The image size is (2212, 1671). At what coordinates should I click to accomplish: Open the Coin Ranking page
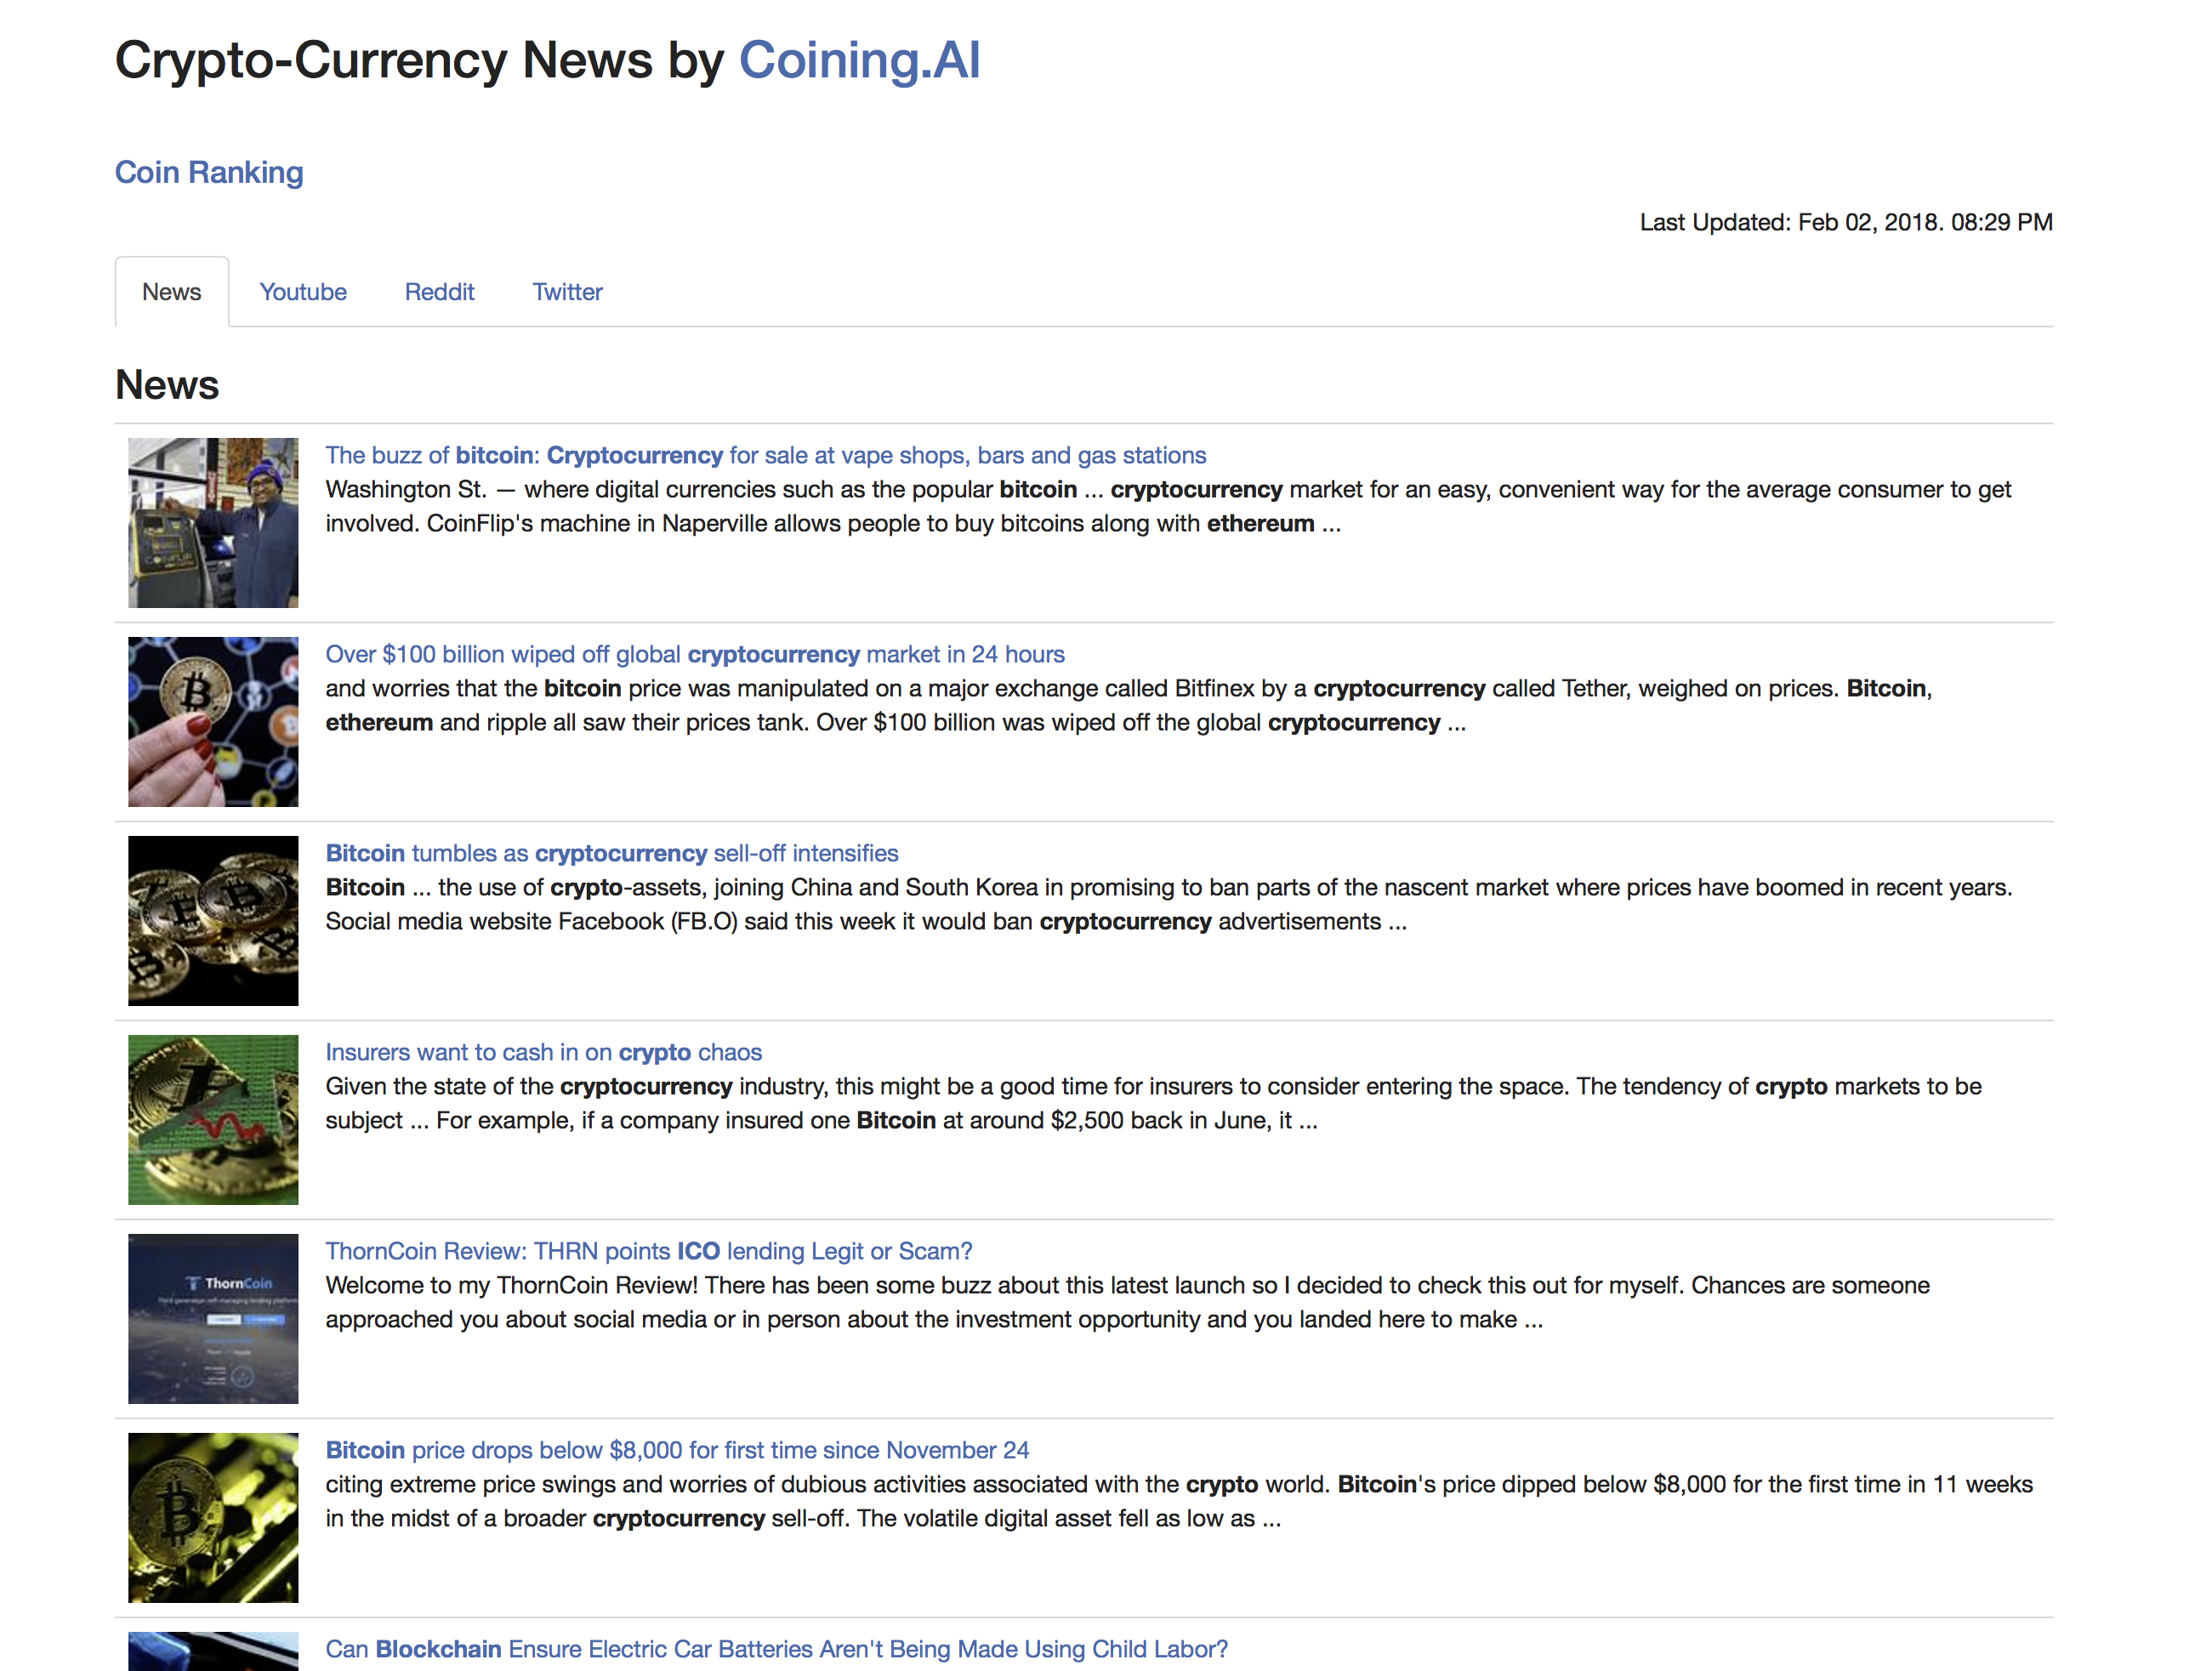[x=209, y=172]
